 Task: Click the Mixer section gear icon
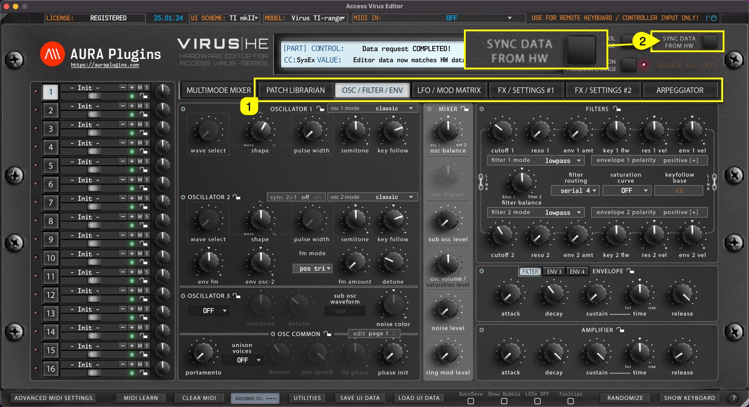pyautogui.click(x=429, y=109)
